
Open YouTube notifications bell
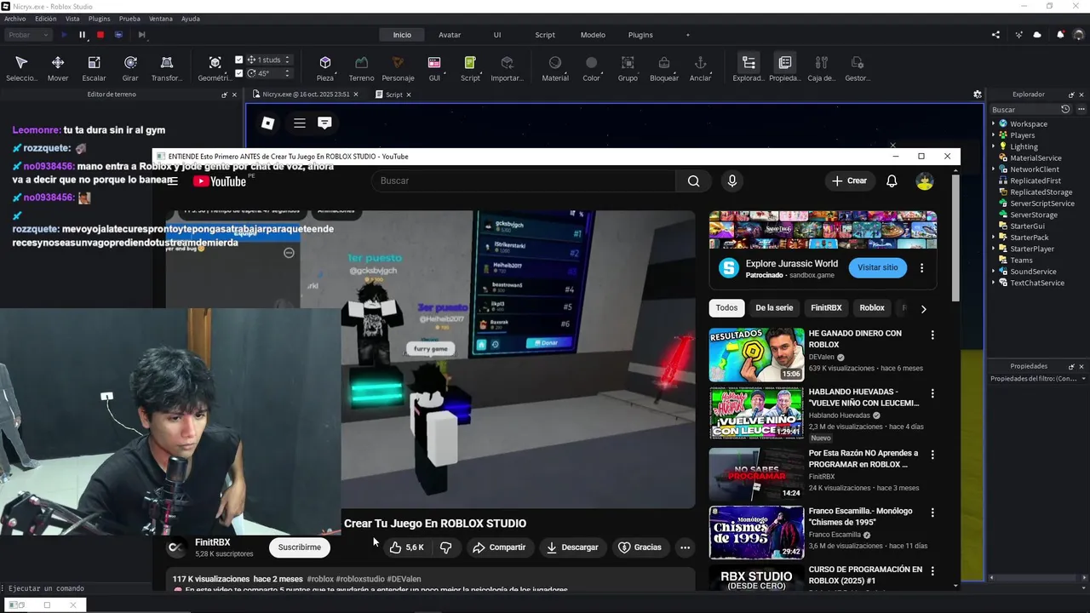click(x=892, y=180)
